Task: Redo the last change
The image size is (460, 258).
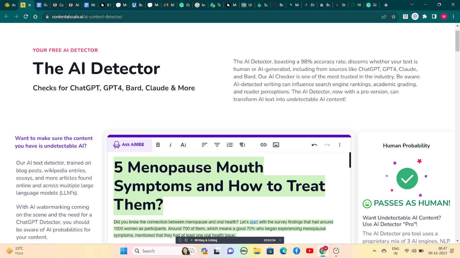Action: point(327,144)
